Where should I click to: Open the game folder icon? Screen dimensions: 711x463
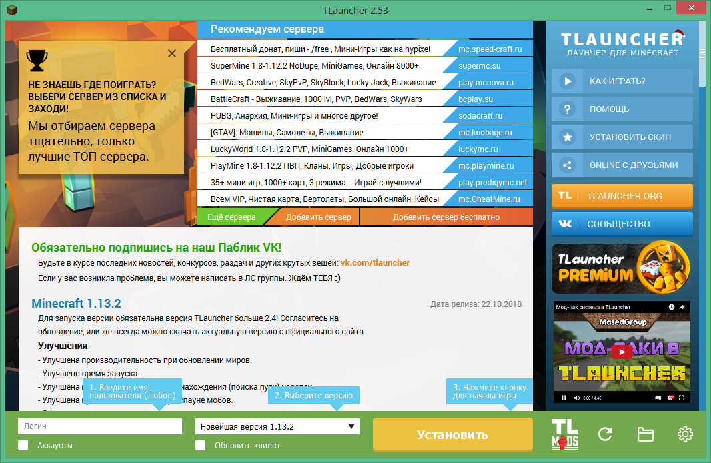point(645,434)
